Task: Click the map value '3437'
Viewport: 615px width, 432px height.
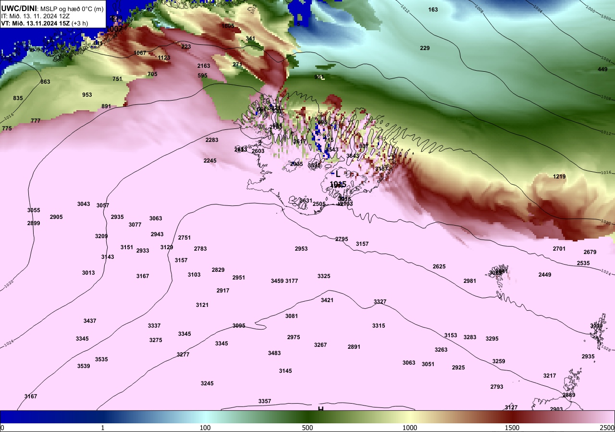Action: (90, 321)
